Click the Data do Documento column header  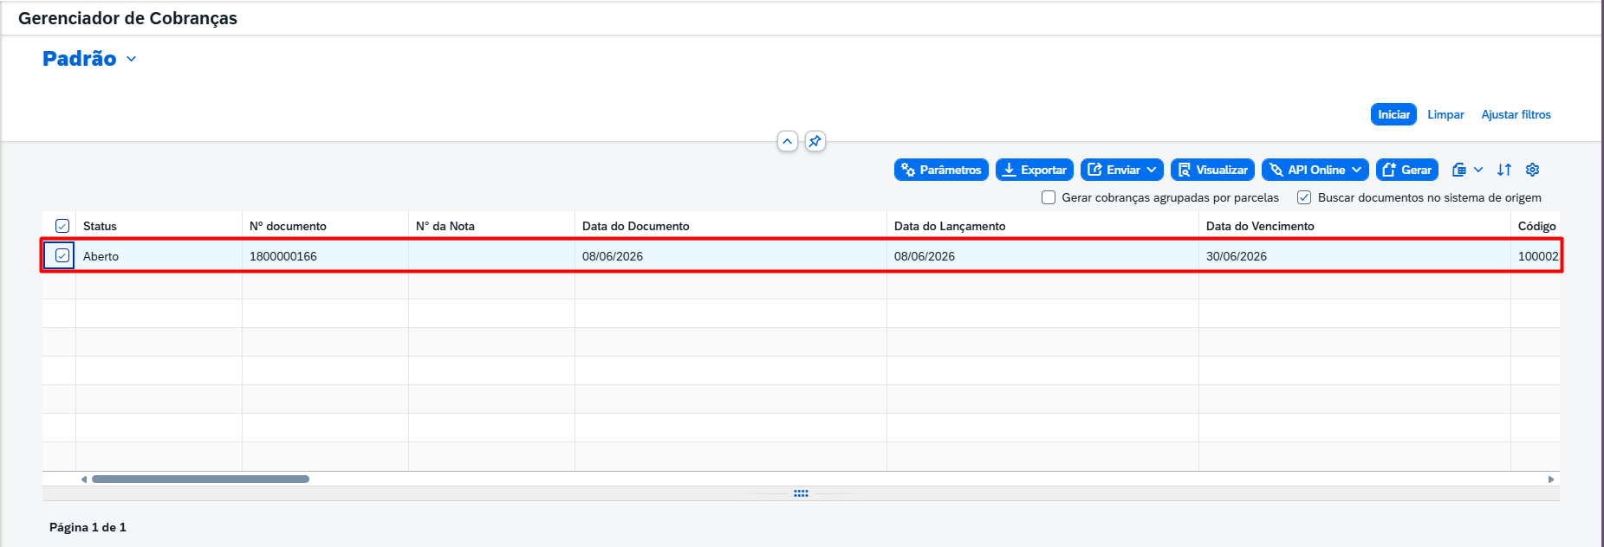point(731,226)
